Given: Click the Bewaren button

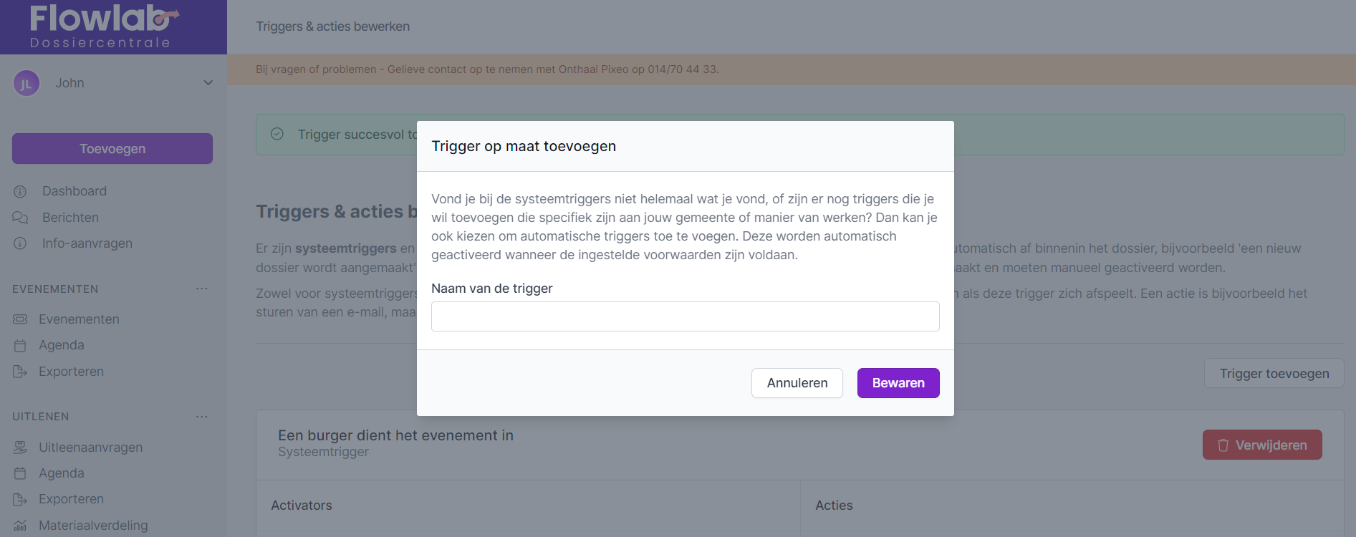Looking at the screenshot, I should point(898,383).
